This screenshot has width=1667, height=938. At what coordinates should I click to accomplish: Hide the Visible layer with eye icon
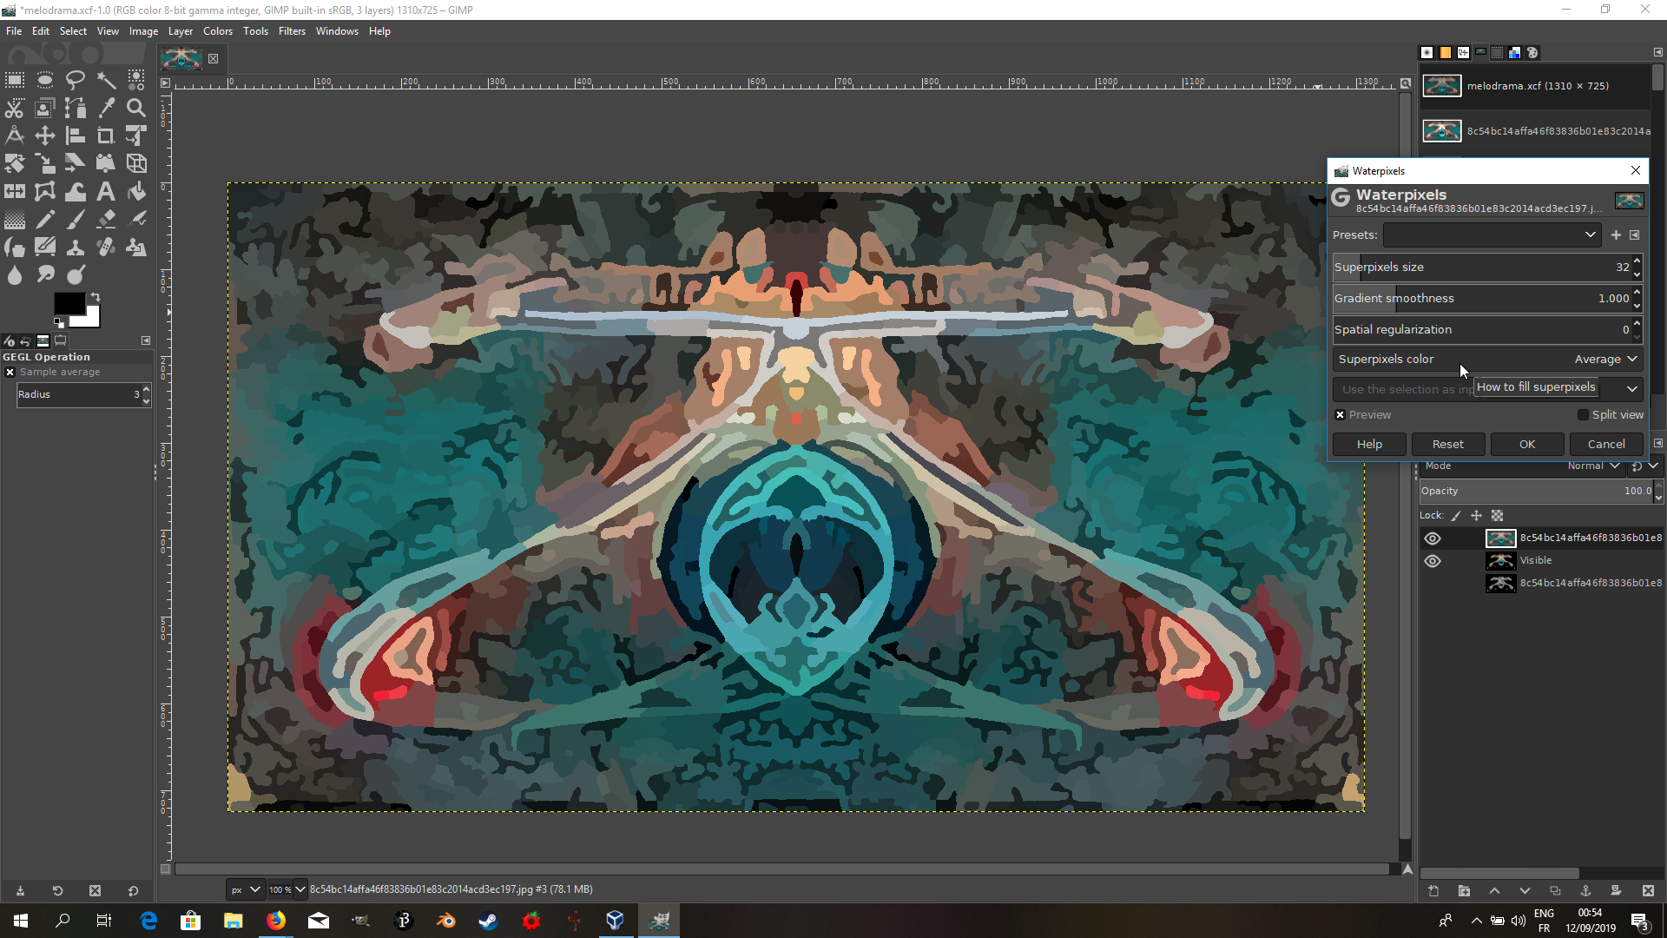1433,561
